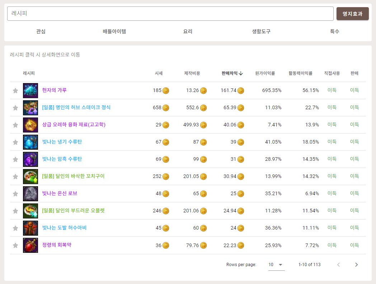
Task: Click the 정령의 회복약 potion icon
Action: pos(30,245)
